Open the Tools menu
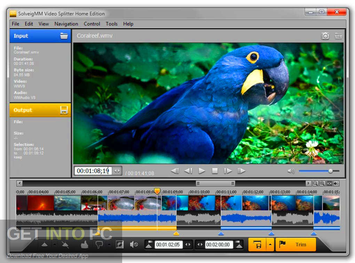The image size is (355, 263). [111, 24]
